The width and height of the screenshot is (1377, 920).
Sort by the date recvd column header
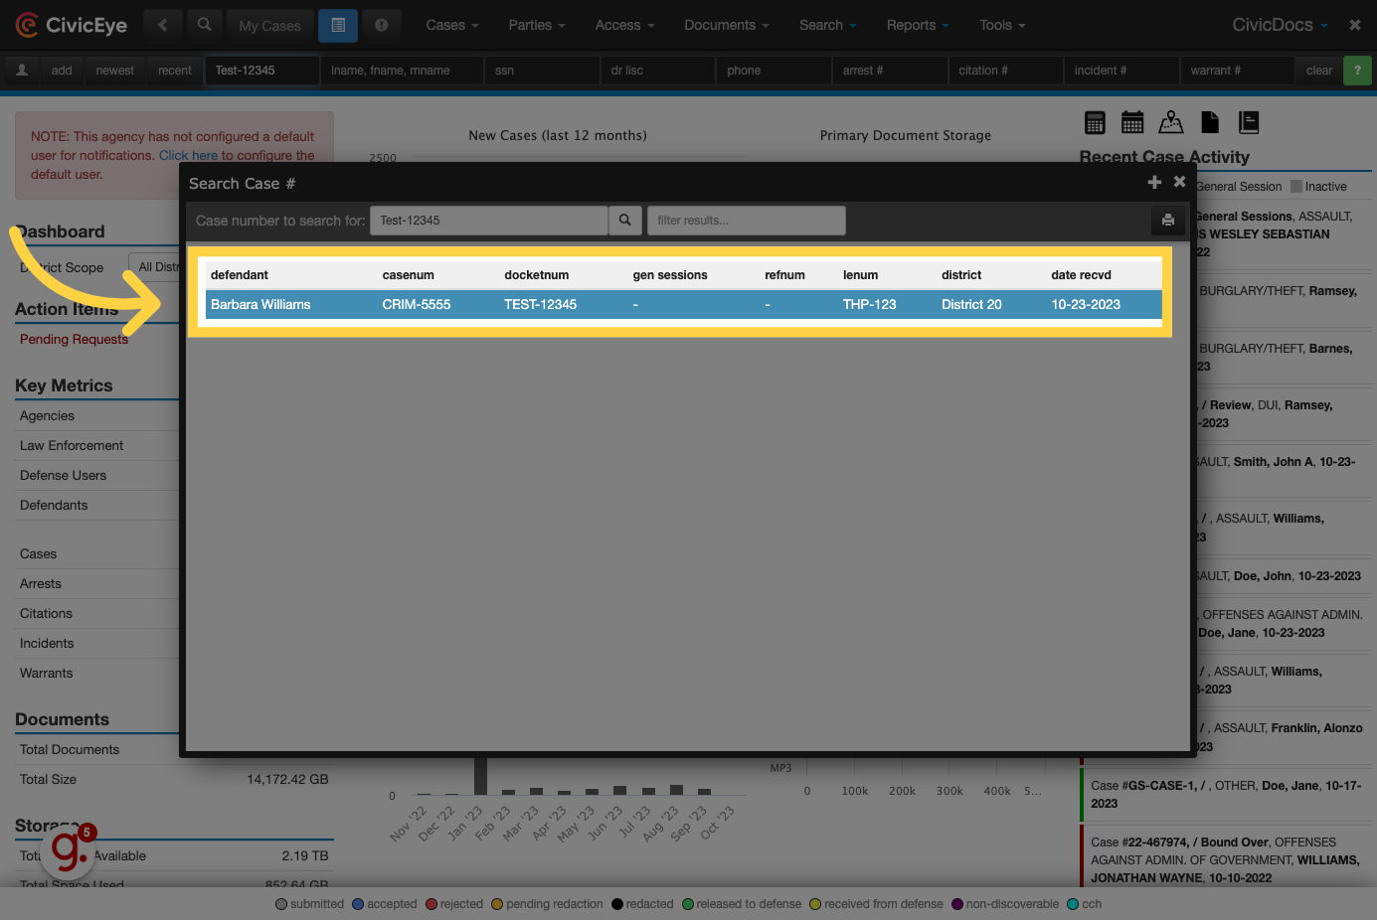tap(1081, 275)
